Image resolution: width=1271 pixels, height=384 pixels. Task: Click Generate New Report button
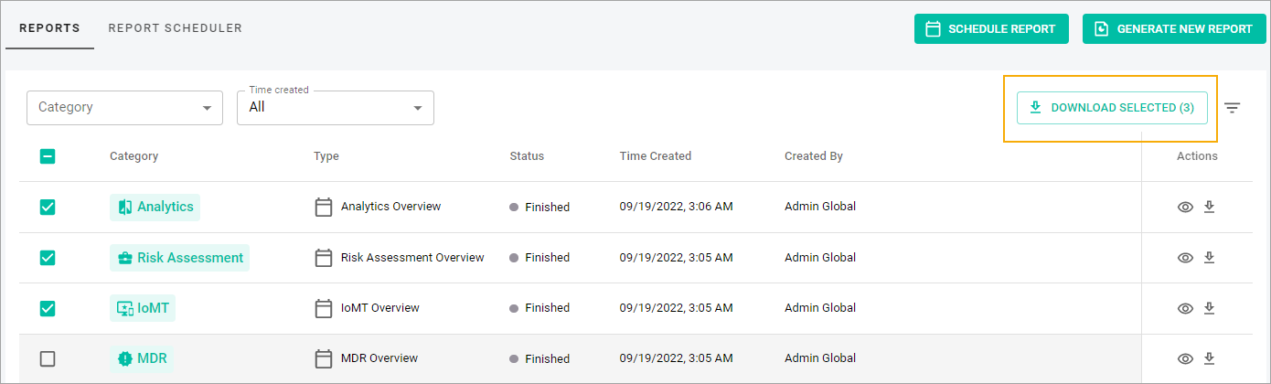click(x=1174, y=28)
